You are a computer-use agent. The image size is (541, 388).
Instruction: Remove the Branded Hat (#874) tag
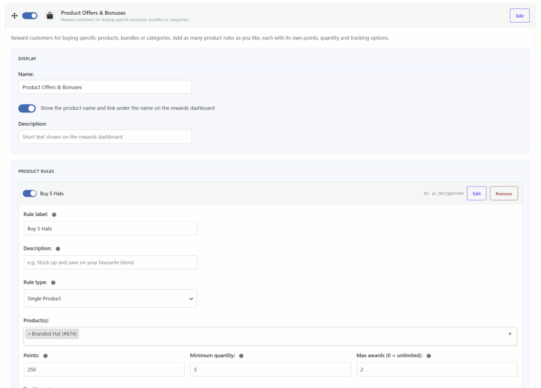coord(30,334)
